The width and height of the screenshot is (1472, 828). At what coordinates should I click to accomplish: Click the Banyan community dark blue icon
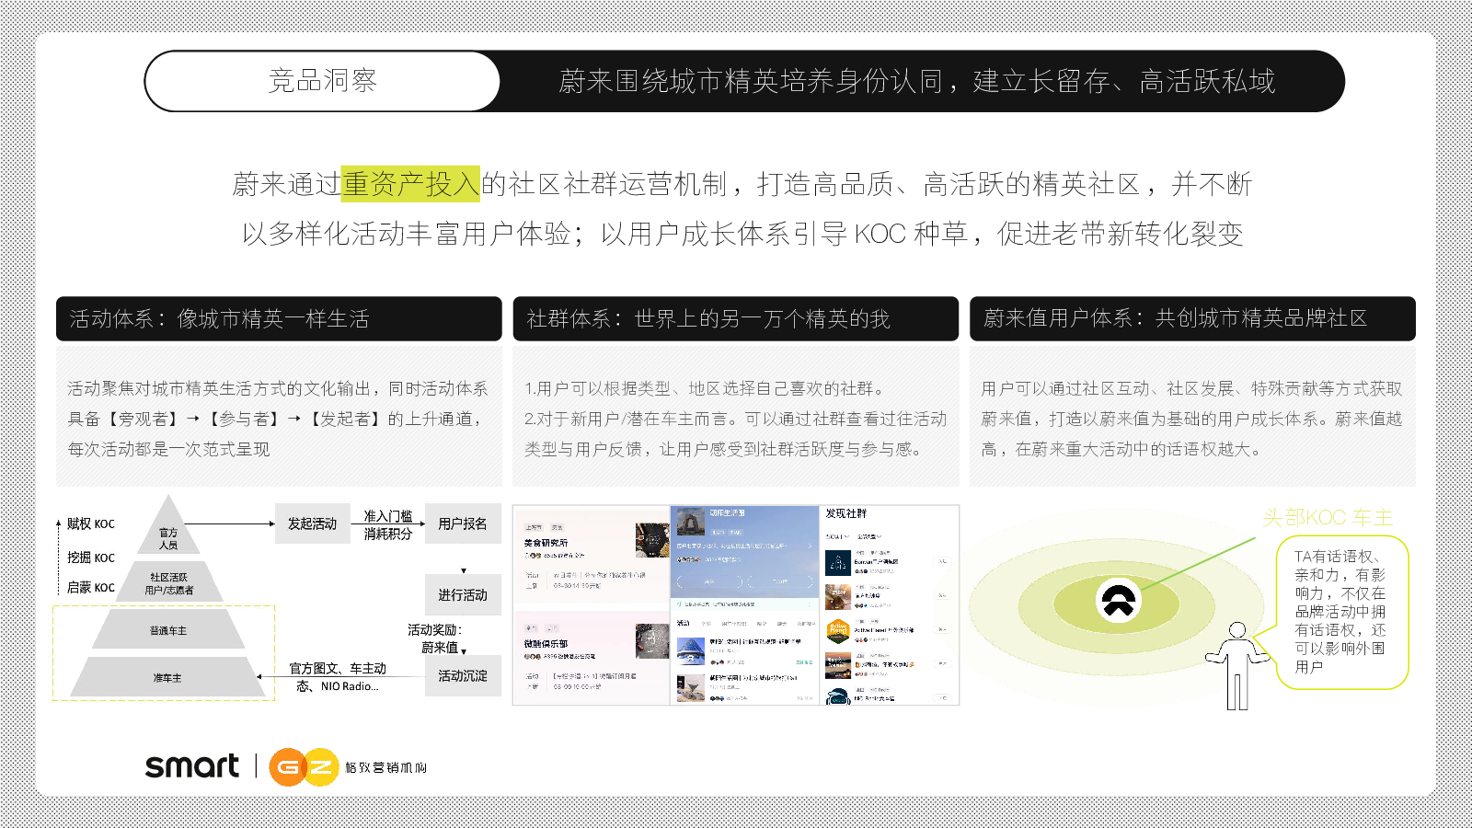click(837, 562)
